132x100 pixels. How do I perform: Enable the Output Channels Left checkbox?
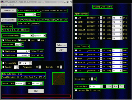pyautogui.click(x=76, y=51)
